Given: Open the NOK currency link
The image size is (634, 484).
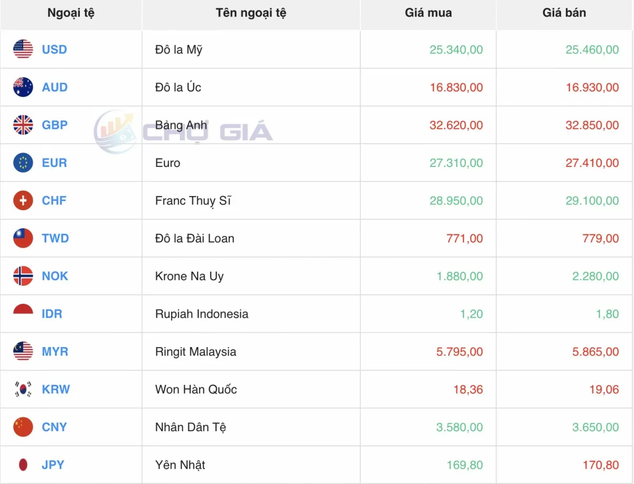Looking at the screenshot, I should (55, 276).
